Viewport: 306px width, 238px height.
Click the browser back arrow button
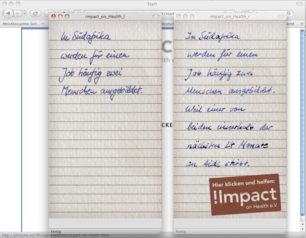(x=8, y=14)
